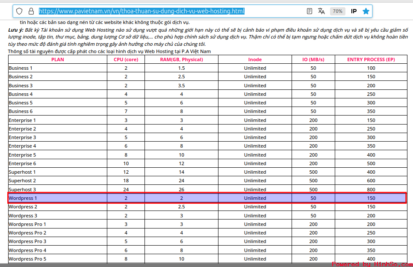
Task: Click CPU value 7 for Business 6
Action: pyautogui.click(x=126, y=111)
